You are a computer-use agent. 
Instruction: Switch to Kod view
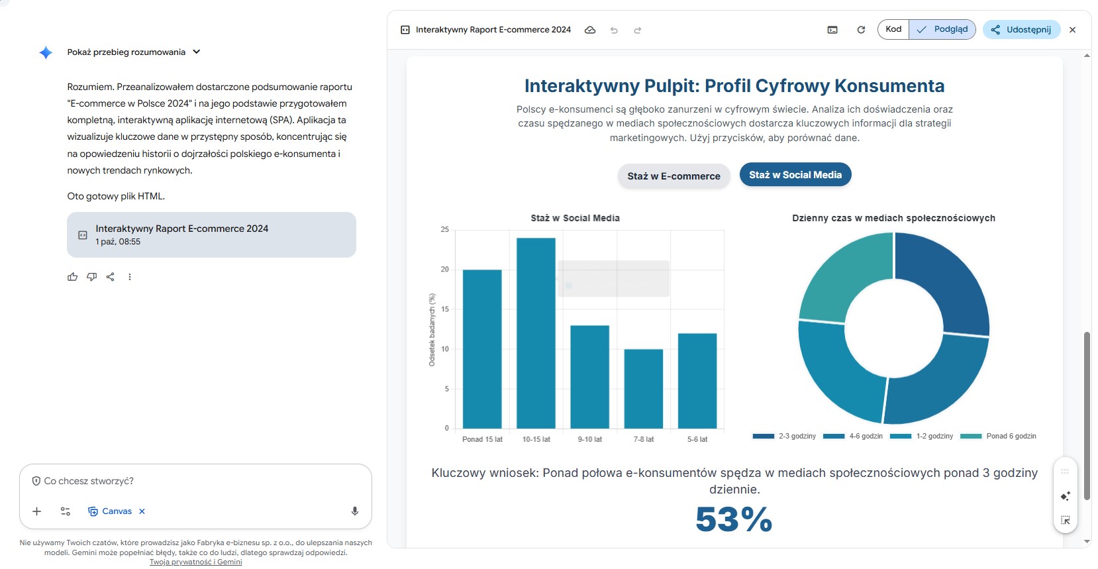click(x=893, y=29)
